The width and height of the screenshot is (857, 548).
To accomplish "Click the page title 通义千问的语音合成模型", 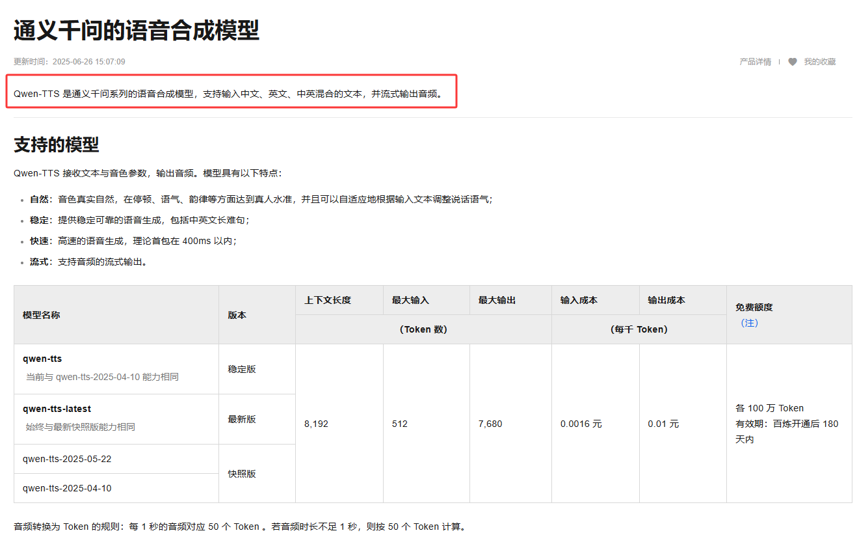I will (137, 31).
